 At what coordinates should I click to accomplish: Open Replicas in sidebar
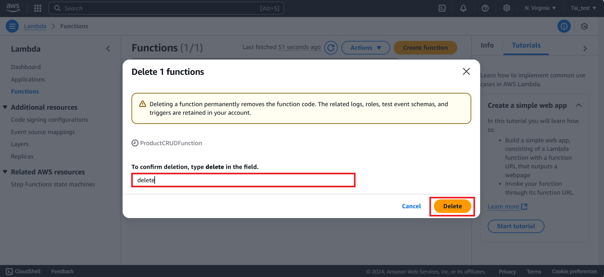click(x=22, y=157)
